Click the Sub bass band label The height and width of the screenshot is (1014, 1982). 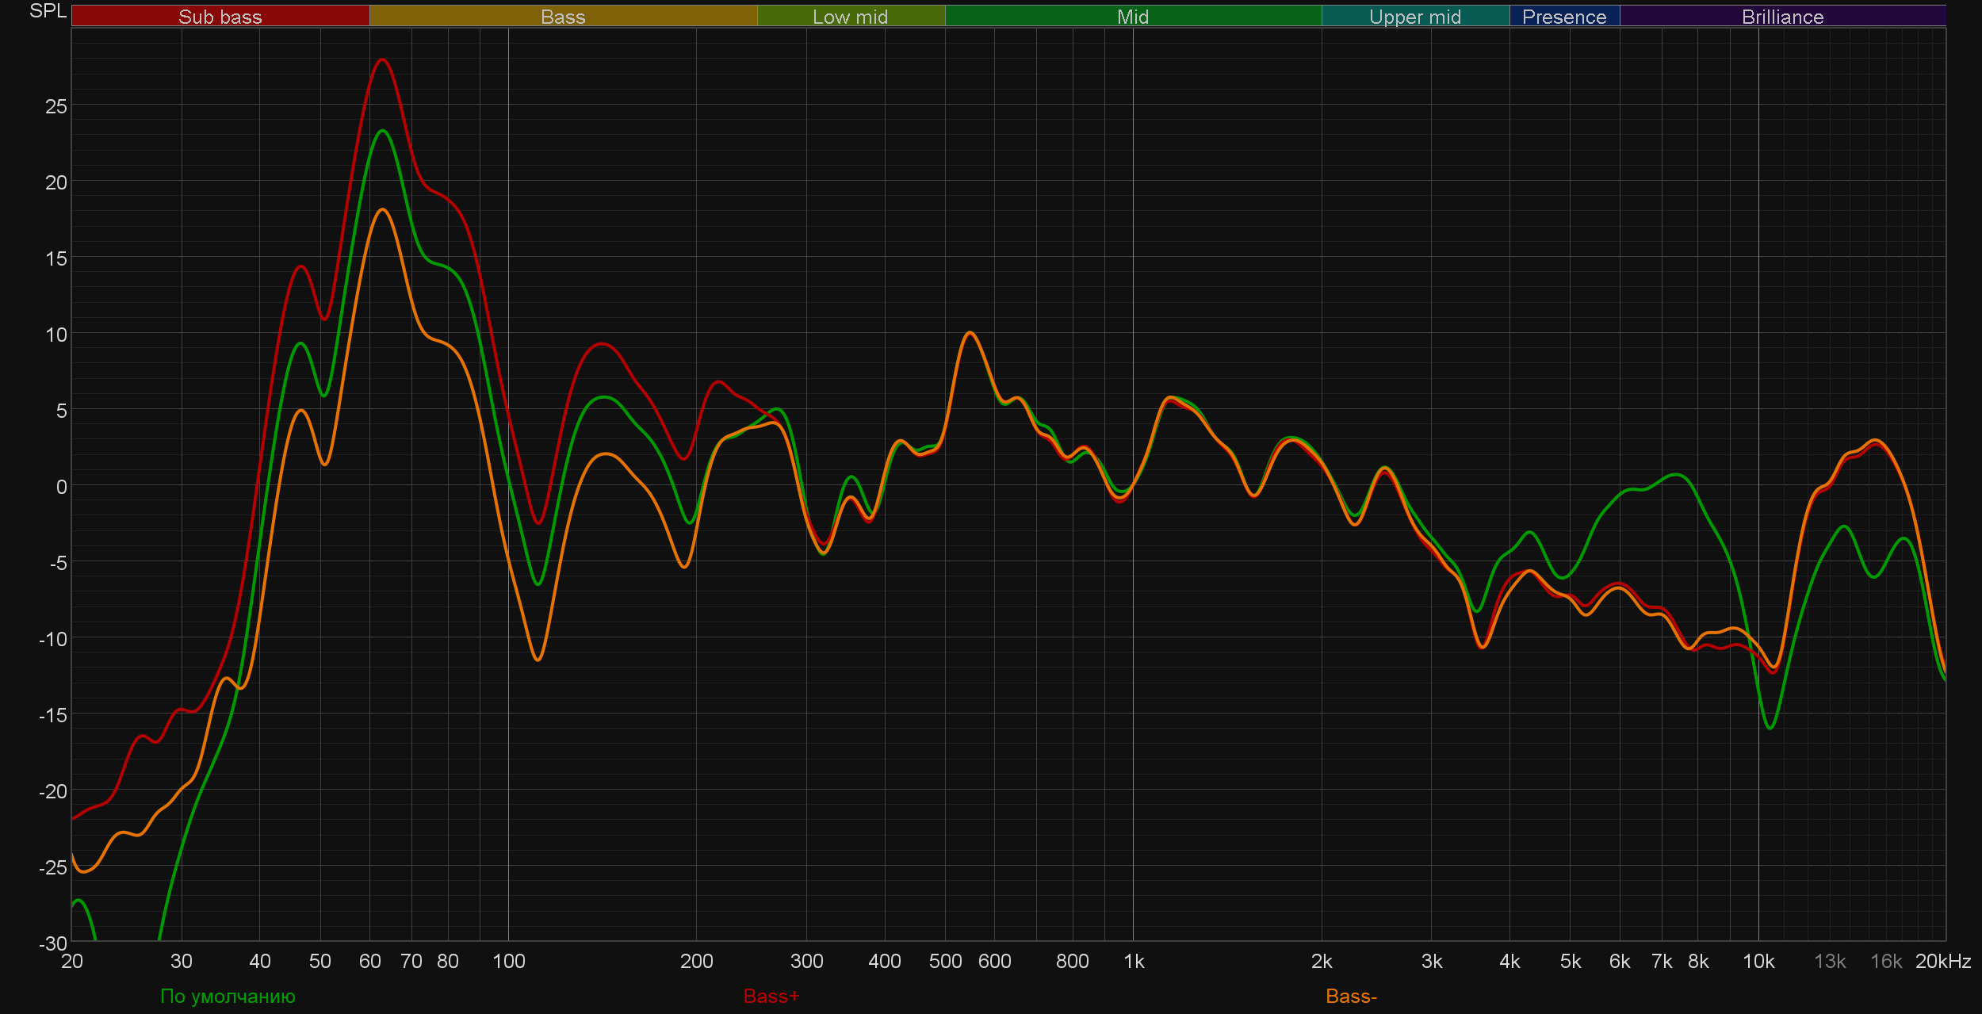click(x=220, y=17)
